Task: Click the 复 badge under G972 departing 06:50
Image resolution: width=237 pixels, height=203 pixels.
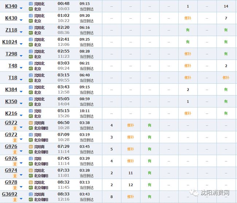Action: (15, 128)
